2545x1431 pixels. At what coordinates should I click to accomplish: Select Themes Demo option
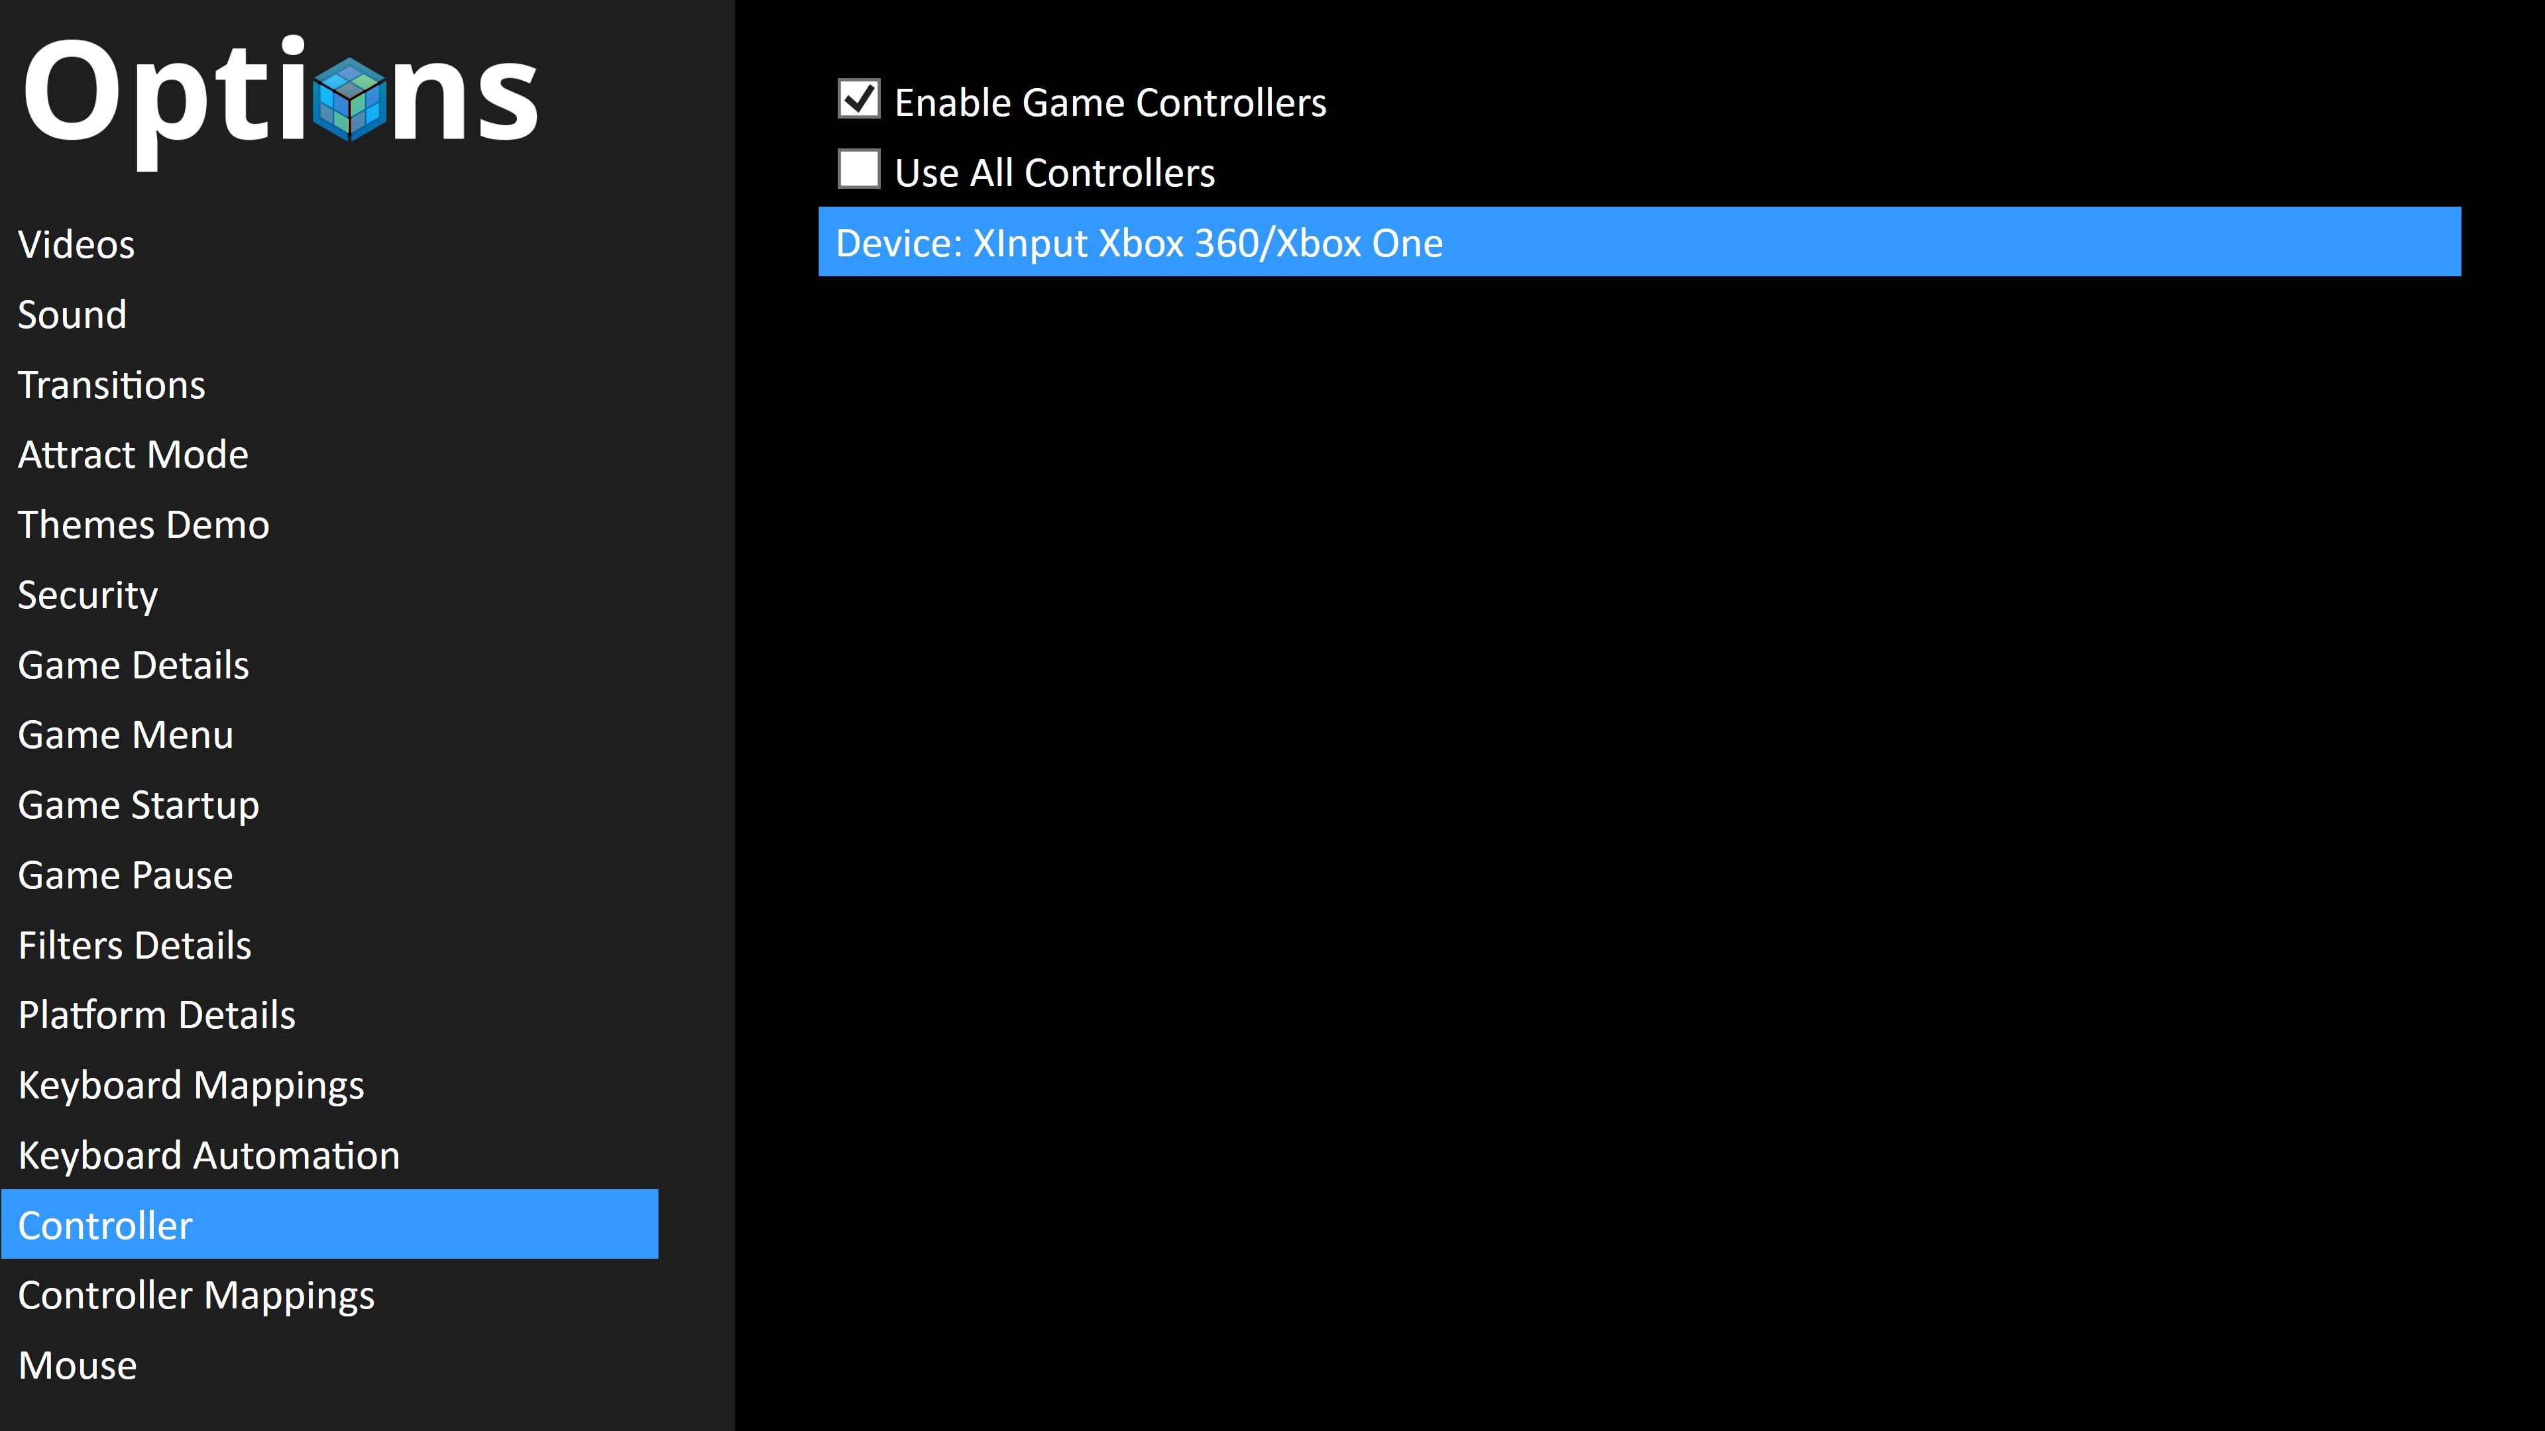pyautogui.click(x=143, y=525)
